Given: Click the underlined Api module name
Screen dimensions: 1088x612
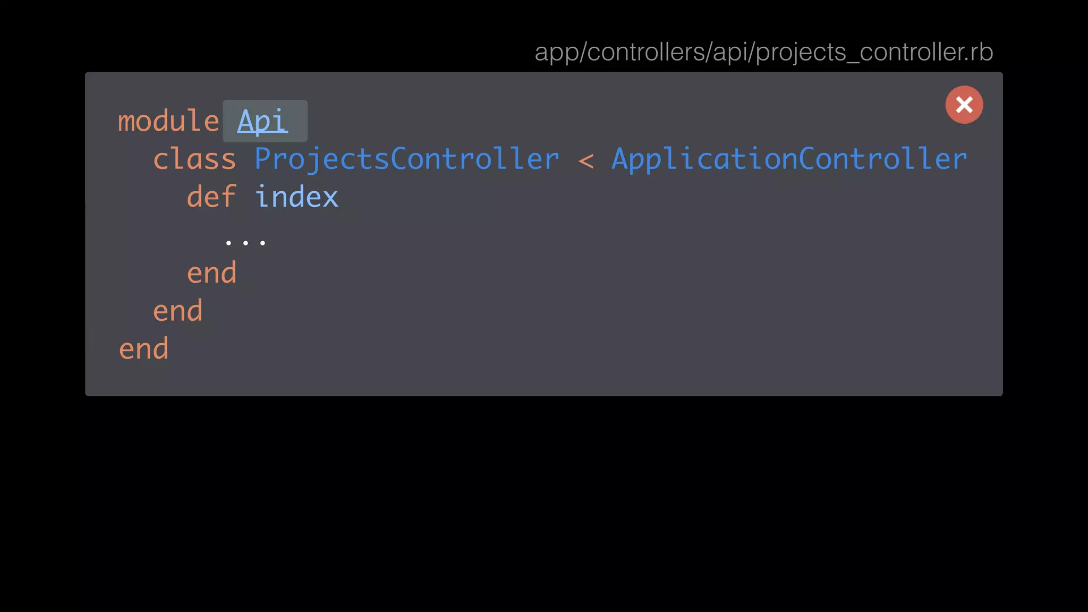Looking at the screenshot, I should (262, 121).
